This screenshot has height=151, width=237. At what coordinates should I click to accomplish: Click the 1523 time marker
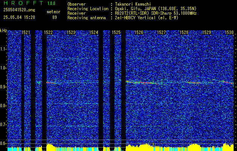[x=71, y=32]
